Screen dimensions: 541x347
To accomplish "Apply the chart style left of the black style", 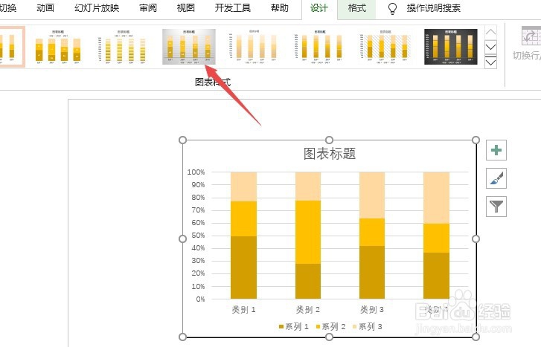I will tap(385, 47).
